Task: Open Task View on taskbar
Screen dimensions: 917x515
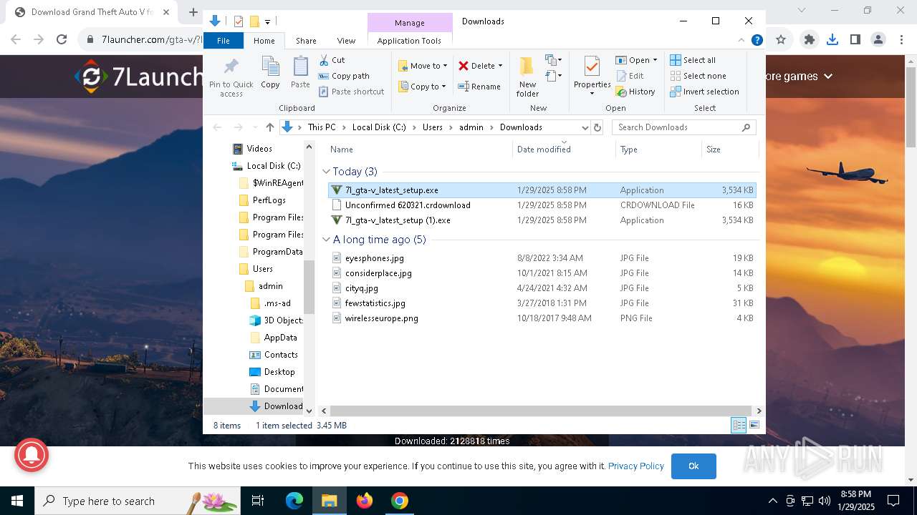Action: 258,501
